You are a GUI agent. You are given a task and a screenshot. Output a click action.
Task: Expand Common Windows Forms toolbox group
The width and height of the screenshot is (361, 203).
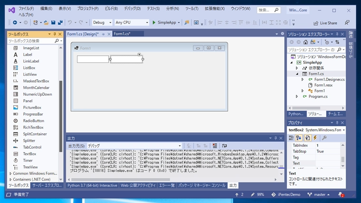(x=10, y=173)
